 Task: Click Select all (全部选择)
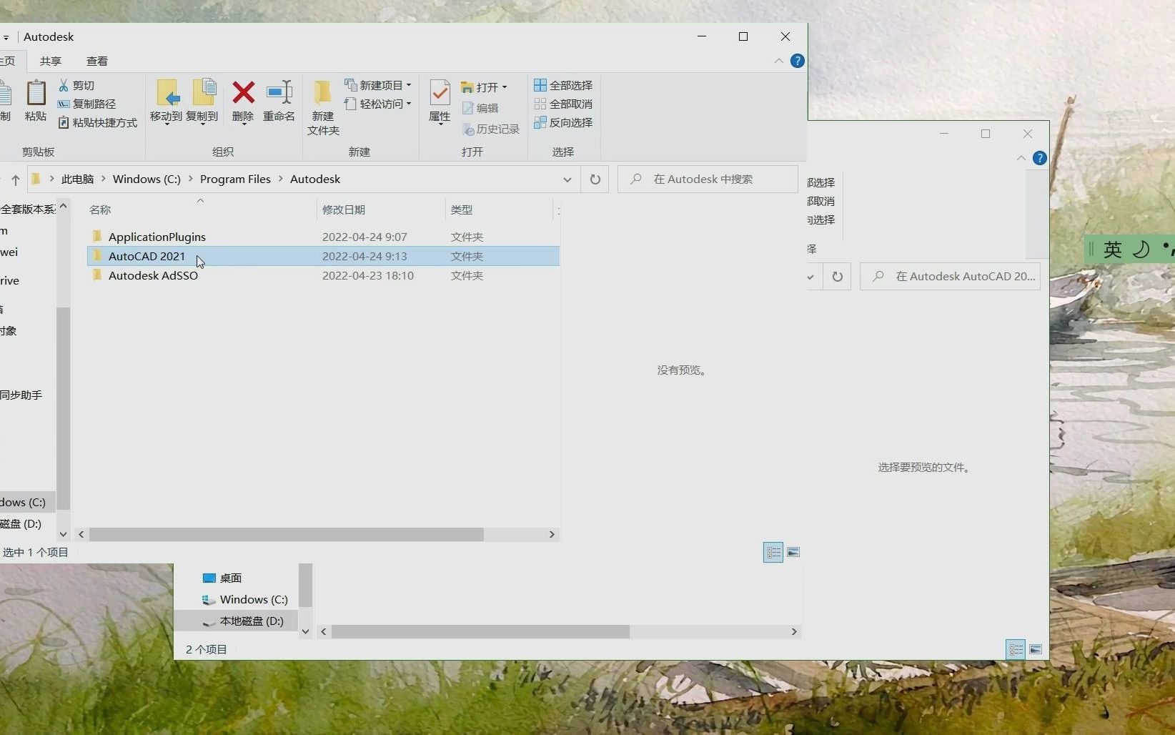563,85
